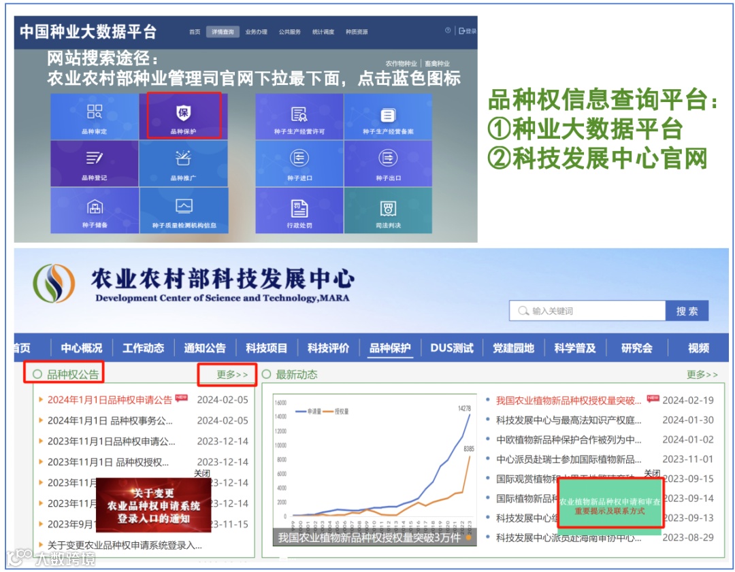Screen dimensions: 735x572
Task: Switch to 农作物种业 category
Action: 402,63
